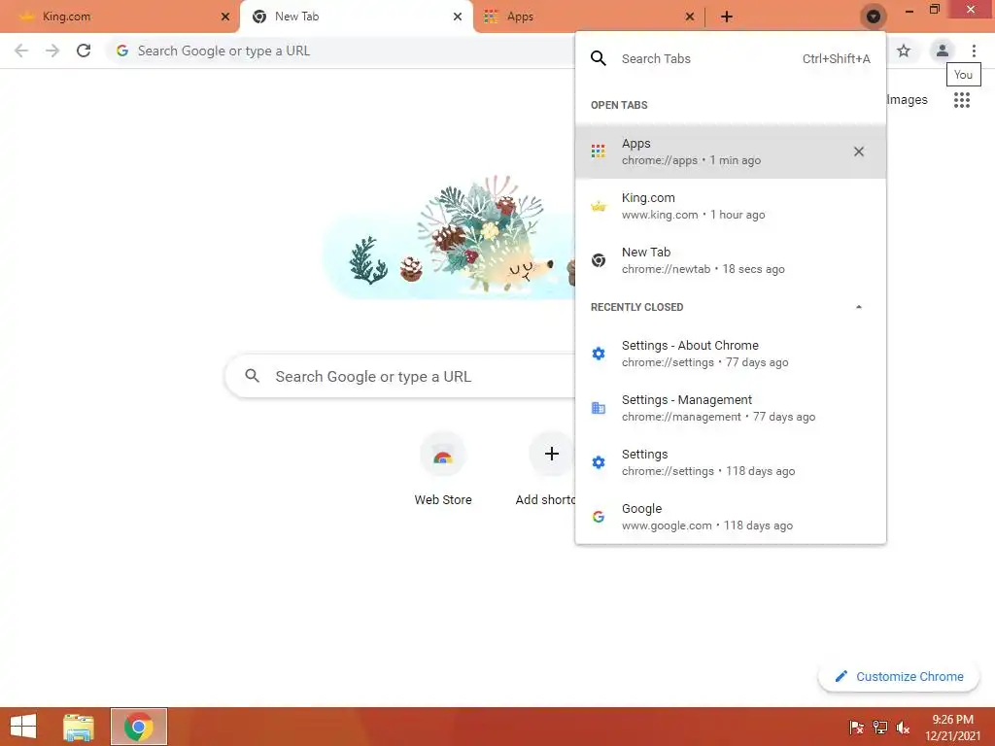The height and width of the screenshot is (746, 995).
Task: Close the New Tab tab
Action: (x=458, y=17)
